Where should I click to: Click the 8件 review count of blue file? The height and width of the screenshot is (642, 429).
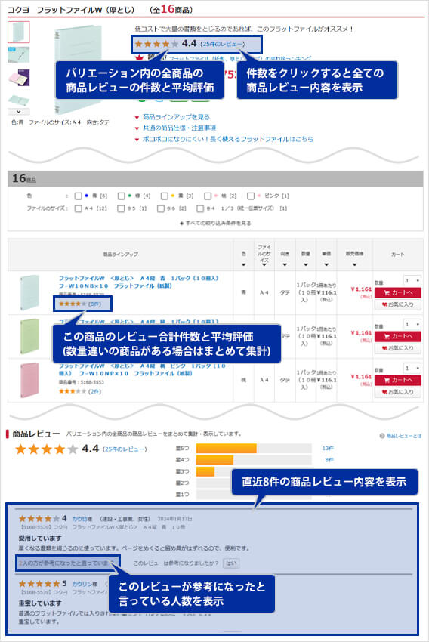94,304
